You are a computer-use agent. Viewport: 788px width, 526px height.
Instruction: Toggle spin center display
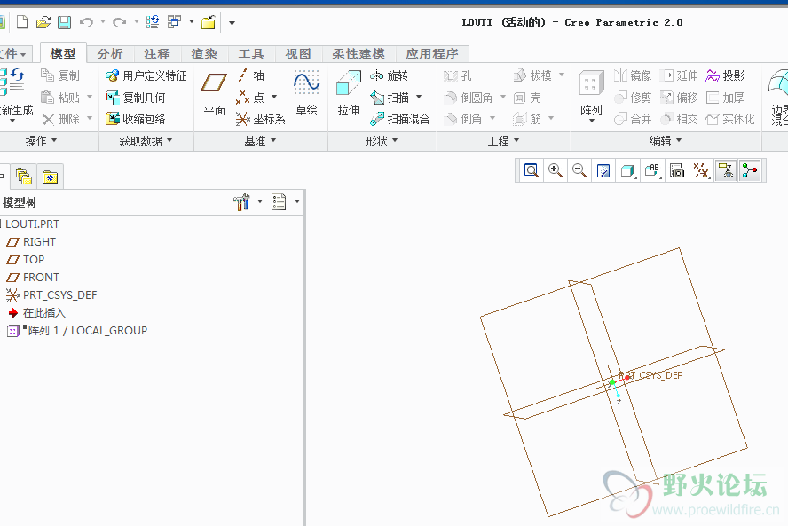(x=750, y=171)
